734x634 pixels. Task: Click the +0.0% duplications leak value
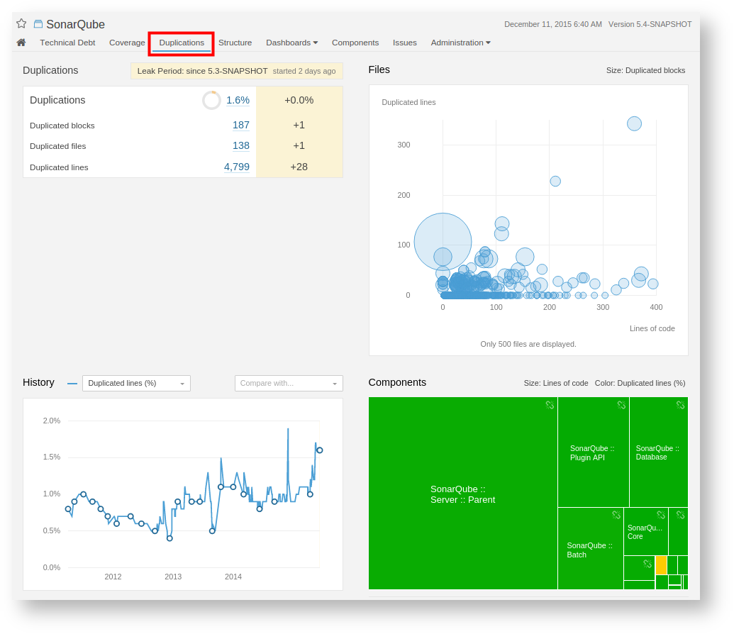pyautogui.click(x=299, y=100)
